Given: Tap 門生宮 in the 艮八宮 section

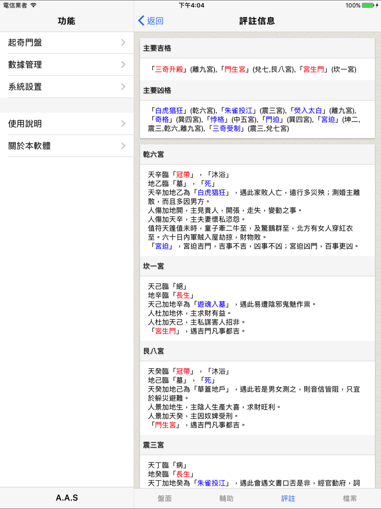Looking at the screenshot, I should pyautogui.click(x=165, y=425).
